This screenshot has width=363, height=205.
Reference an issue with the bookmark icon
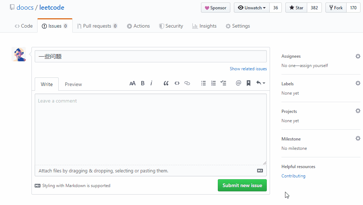coord(249,83)
